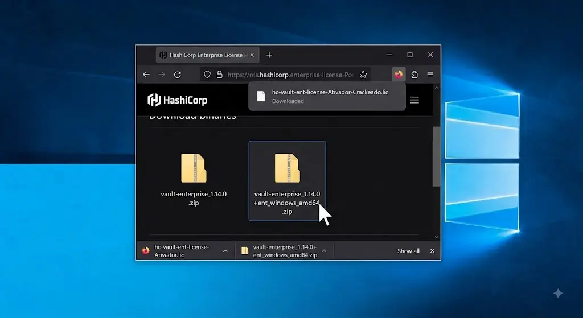Close the HashiCorp Enterprise License tab
Viewport: 583px width, 318px height.
[252, 55]
